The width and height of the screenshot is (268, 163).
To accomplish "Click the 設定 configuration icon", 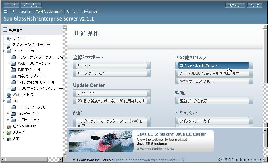I will [x=9, y=139].
